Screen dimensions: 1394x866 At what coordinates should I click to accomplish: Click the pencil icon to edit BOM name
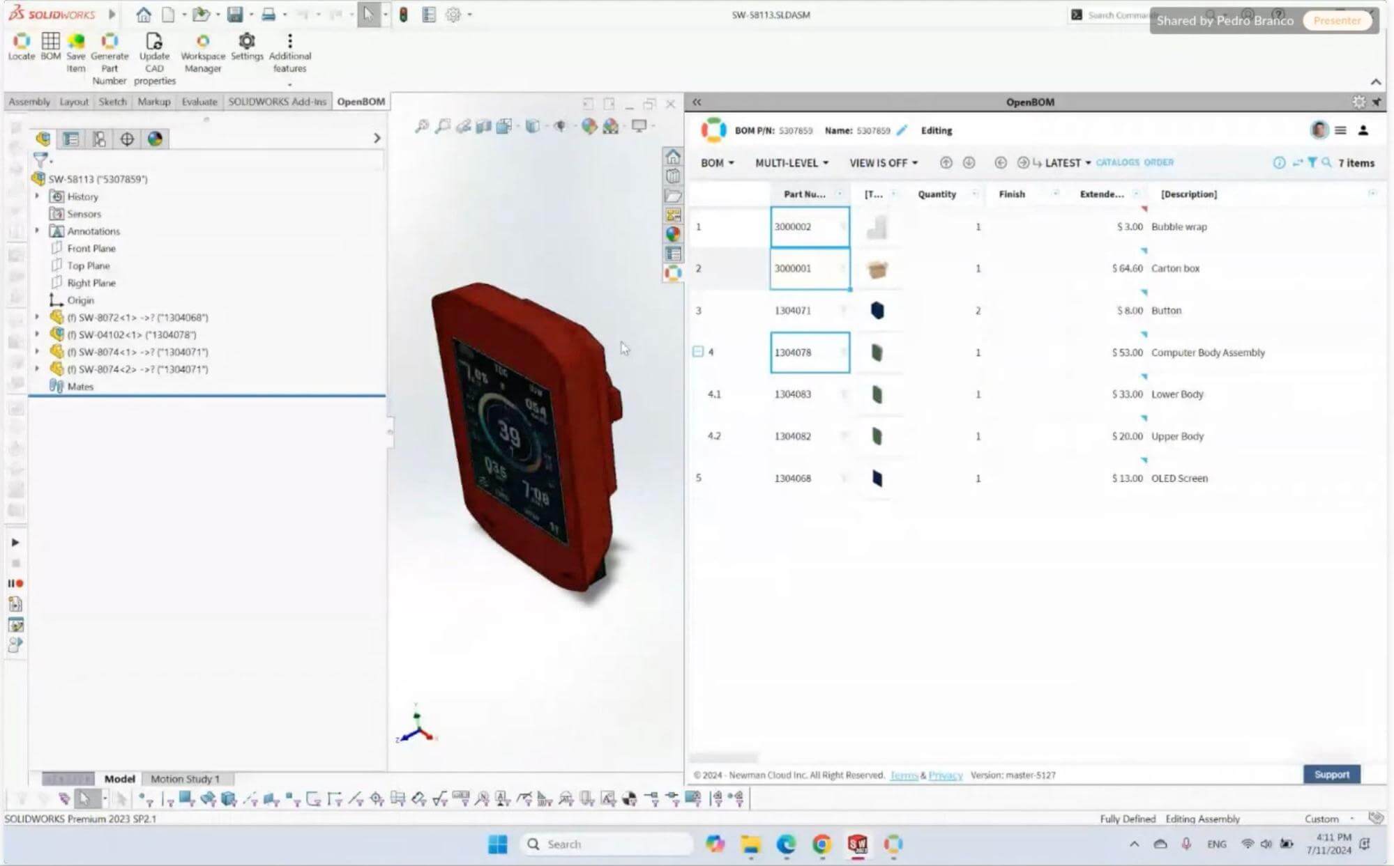tap(902, 130)
